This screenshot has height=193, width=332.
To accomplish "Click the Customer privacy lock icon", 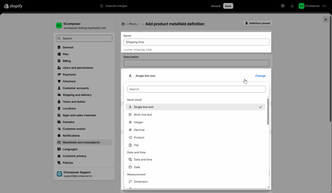I will [x=59, y=156].
